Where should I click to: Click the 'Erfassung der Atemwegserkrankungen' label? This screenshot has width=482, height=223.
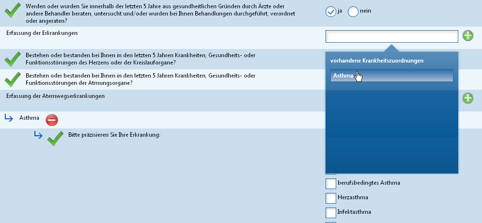[55, 96]
